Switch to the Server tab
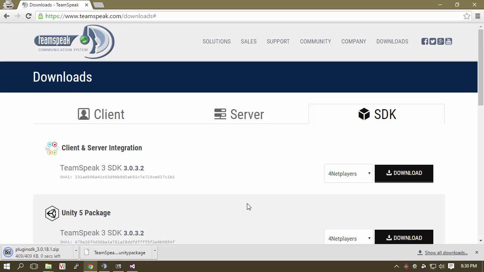Viewport: 484px width, 272px height. [239, 114]
